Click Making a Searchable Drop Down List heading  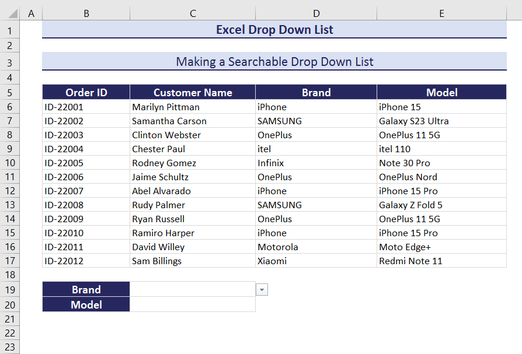click(274, 61)
